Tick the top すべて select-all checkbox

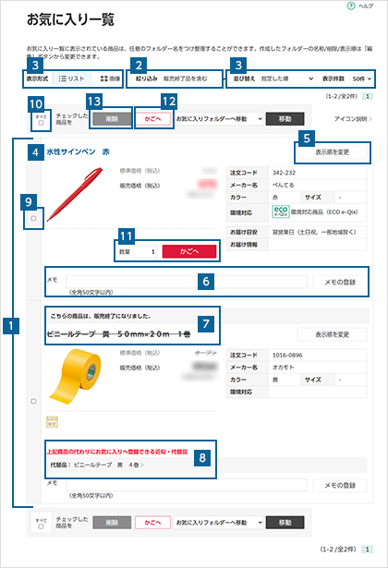click(41, 123)
